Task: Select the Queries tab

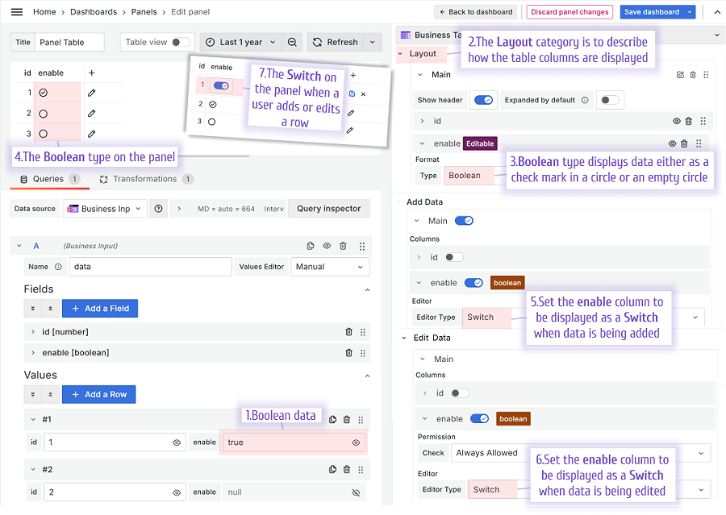Action: [x=48, y=179]
